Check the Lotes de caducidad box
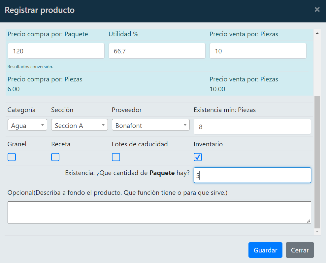This screenshot has width=326, height=263. pyautogui.click(x=116, y=157)
